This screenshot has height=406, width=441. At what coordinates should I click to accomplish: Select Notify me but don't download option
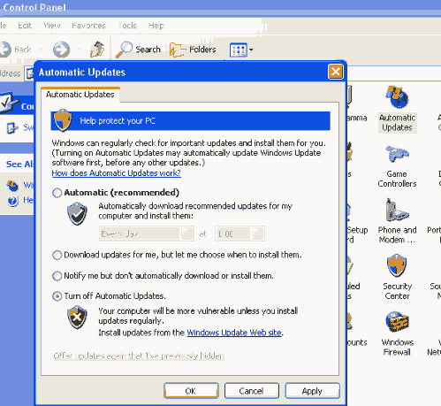pyautogui.click(x=57, y=276)
